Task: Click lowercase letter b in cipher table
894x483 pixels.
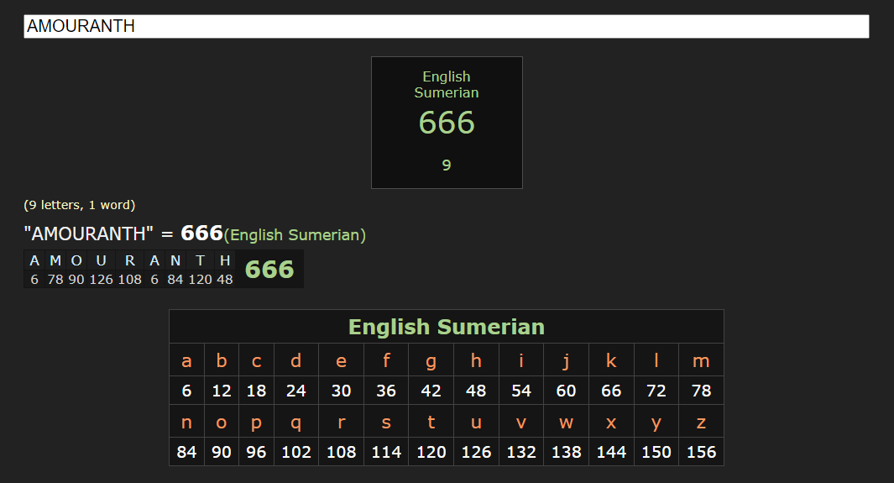Action: (x=222, y=360)
